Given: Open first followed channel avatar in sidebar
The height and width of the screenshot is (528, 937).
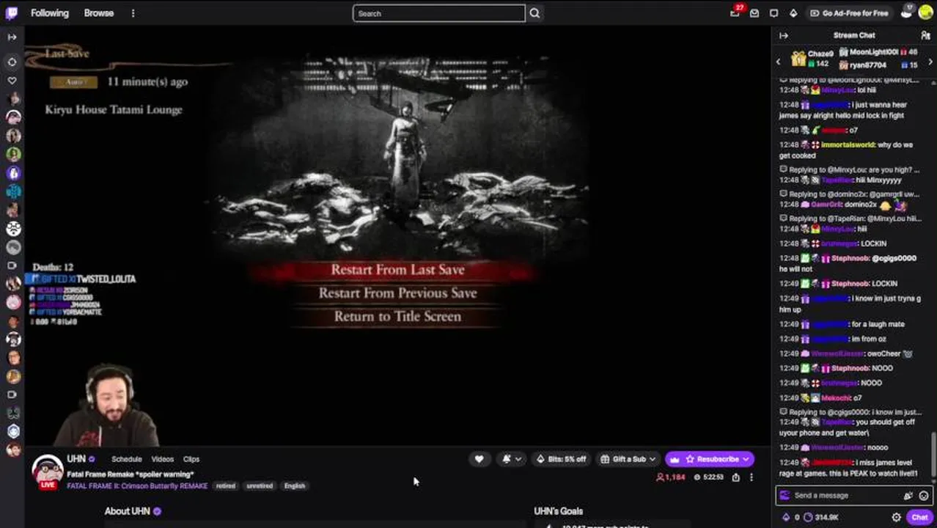Looking at the screenshot, I should 12,98.
